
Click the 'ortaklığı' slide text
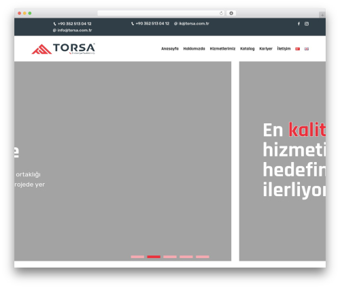point(28,174)
